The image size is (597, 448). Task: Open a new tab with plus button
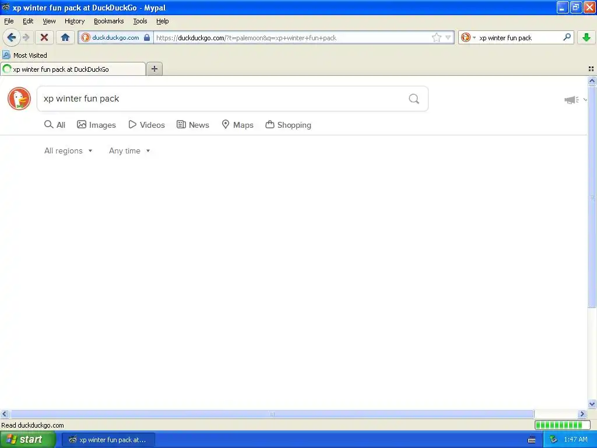coord(154,69)
